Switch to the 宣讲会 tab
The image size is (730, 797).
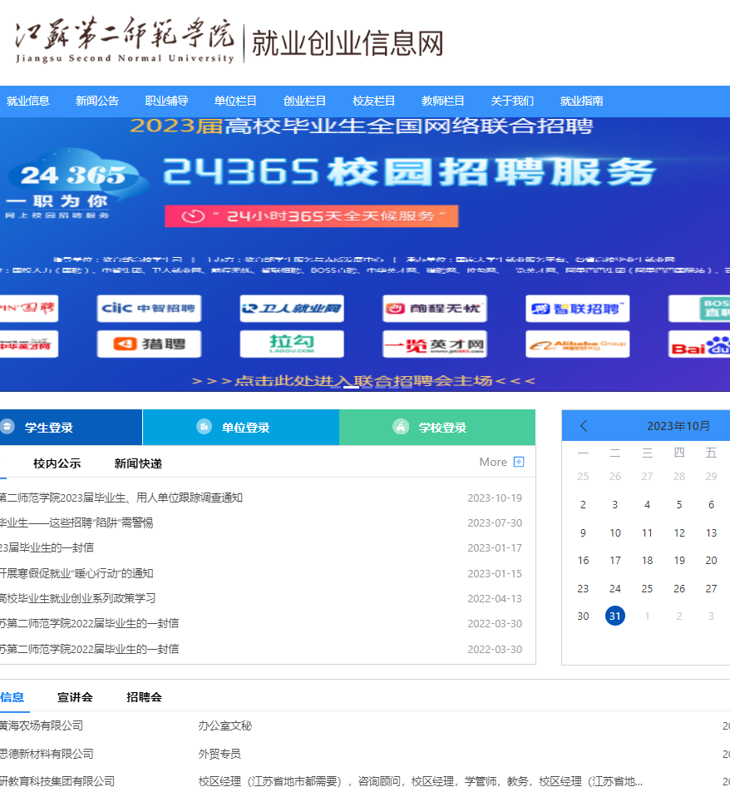[x=75, y=697]
